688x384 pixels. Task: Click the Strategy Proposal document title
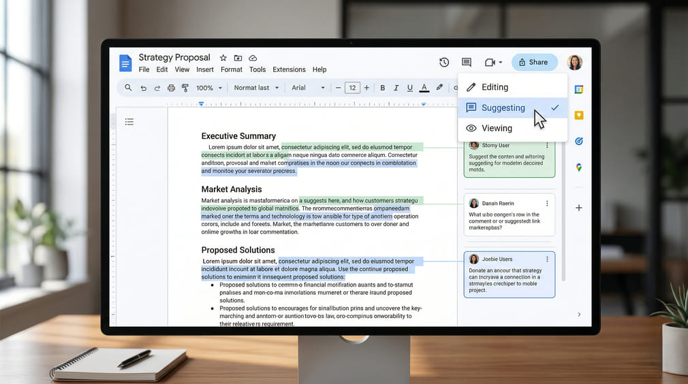pyautogui.click(x=174, y=57)
